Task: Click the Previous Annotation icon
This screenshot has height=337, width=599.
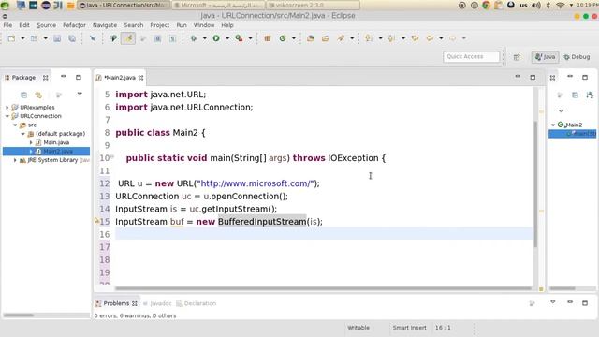Action: (x=391, y=38)
